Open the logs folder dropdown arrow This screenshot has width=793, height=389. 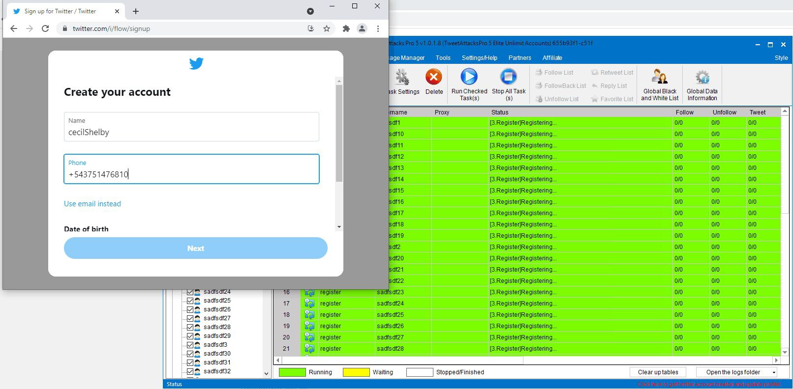[x=774, y=372]
